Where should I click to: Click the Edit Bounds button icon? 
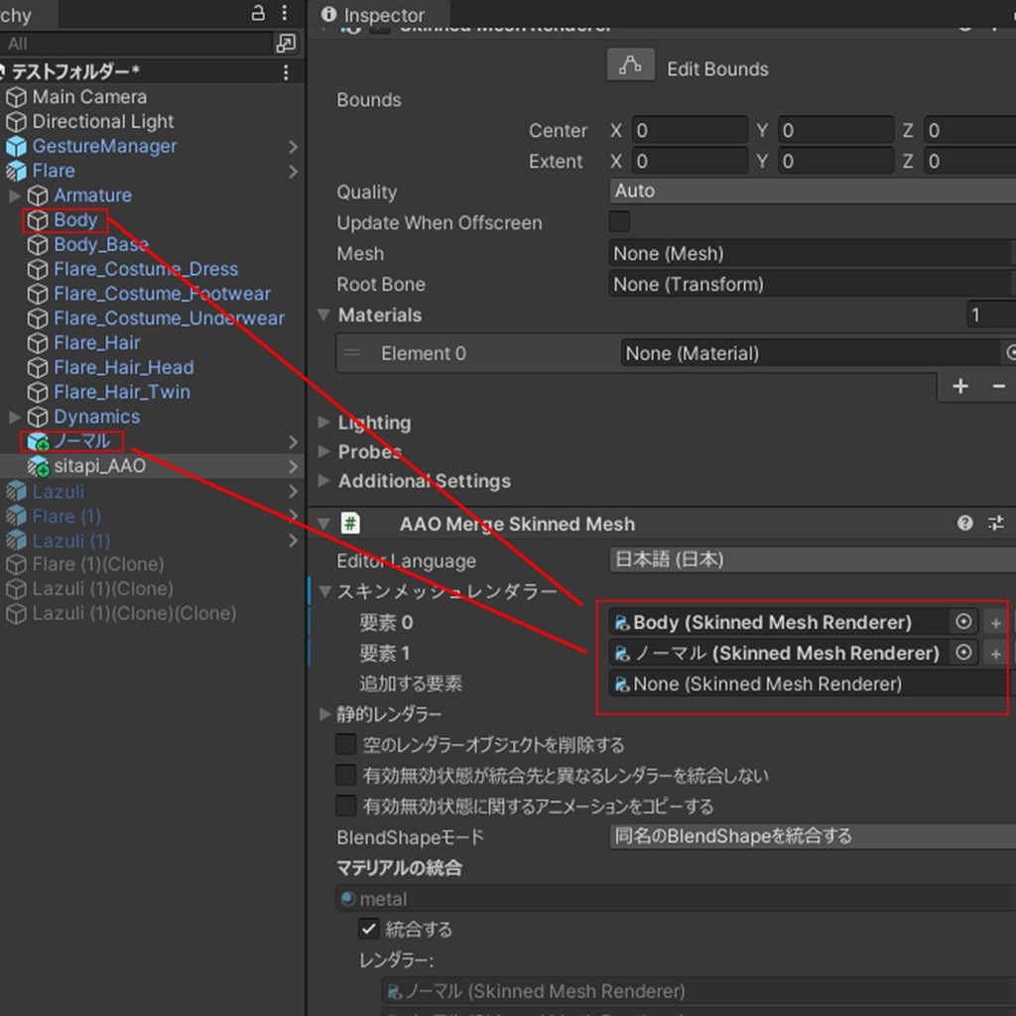(630, 64)
